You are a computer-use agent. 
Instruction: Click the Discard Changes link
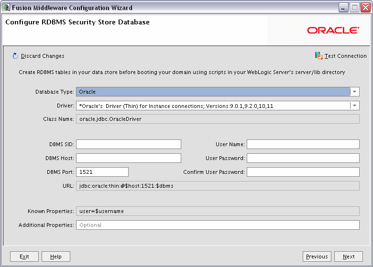point(43,56)
